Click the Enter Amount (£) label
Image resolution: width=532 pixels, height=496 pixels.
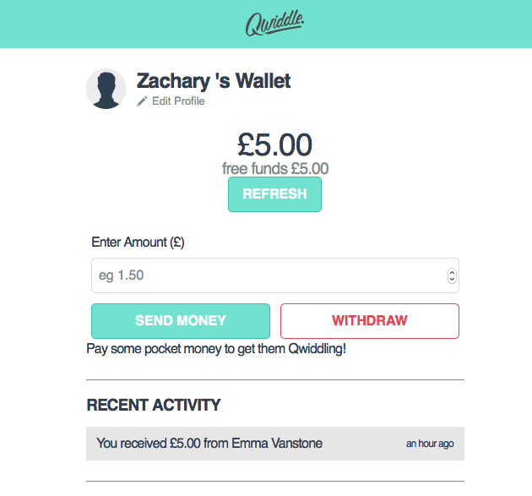pos(138,242)
